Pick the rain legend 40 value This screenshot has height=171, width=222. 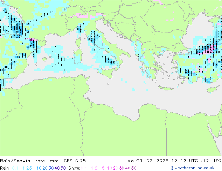click(x=57, y=168)
